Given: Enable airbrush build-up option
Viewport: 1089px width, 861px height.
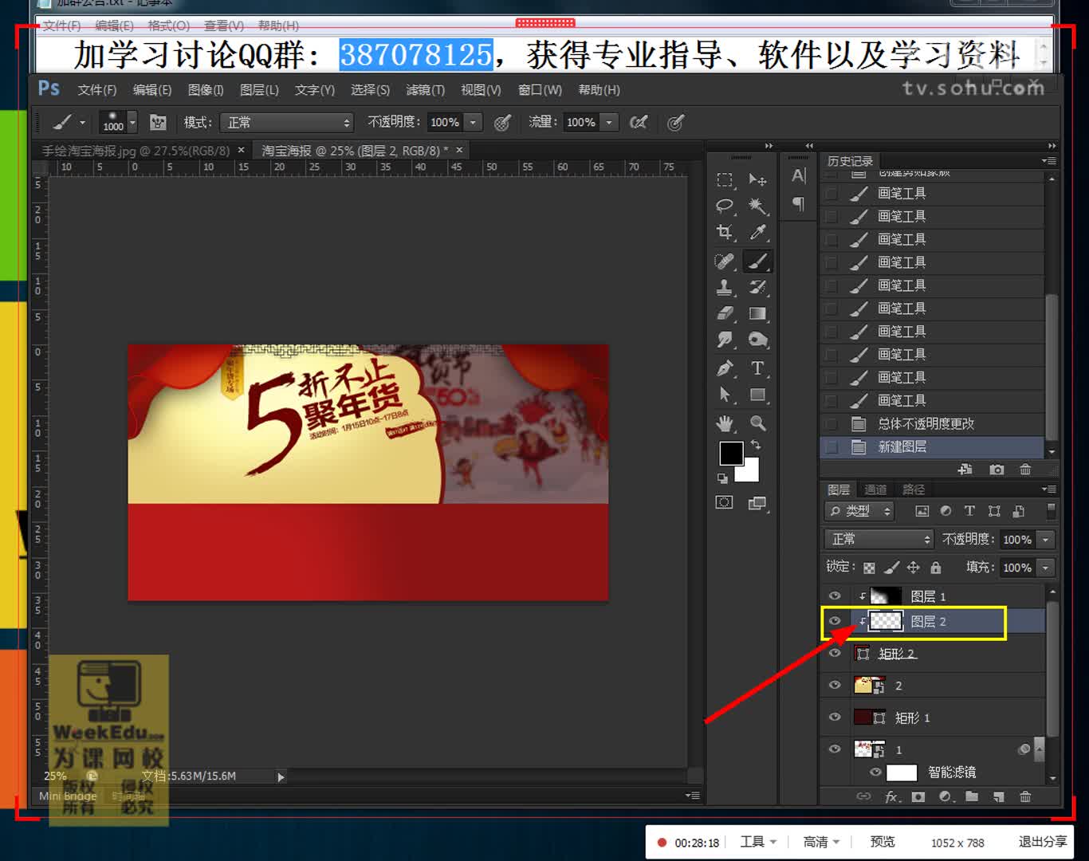Looking at the screenshot, I should [639, 123].
